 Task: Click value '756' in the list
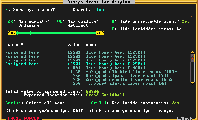click(x=77, y=76)
